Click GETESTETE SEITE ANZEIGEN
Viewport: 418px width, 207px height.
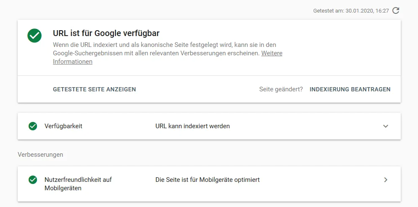coord(95,89)
